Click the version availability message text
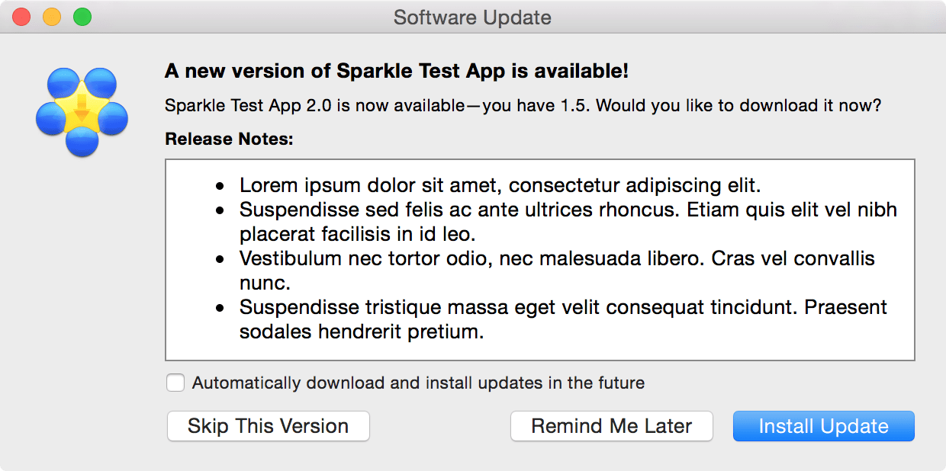The height and width of the screenshot is (471, 946). (523, 105)
